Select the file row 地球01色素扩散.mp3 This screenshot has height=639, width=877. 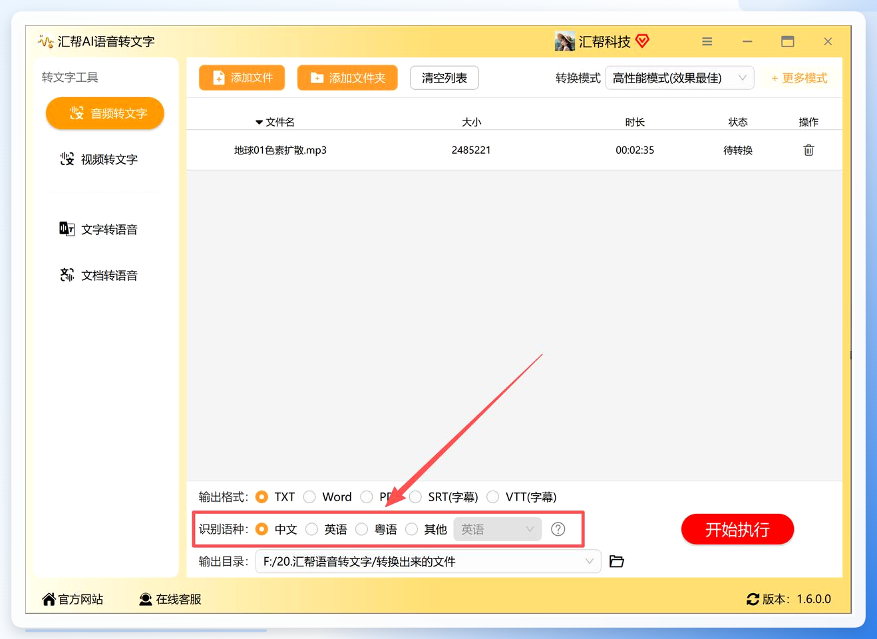(514, 150)
